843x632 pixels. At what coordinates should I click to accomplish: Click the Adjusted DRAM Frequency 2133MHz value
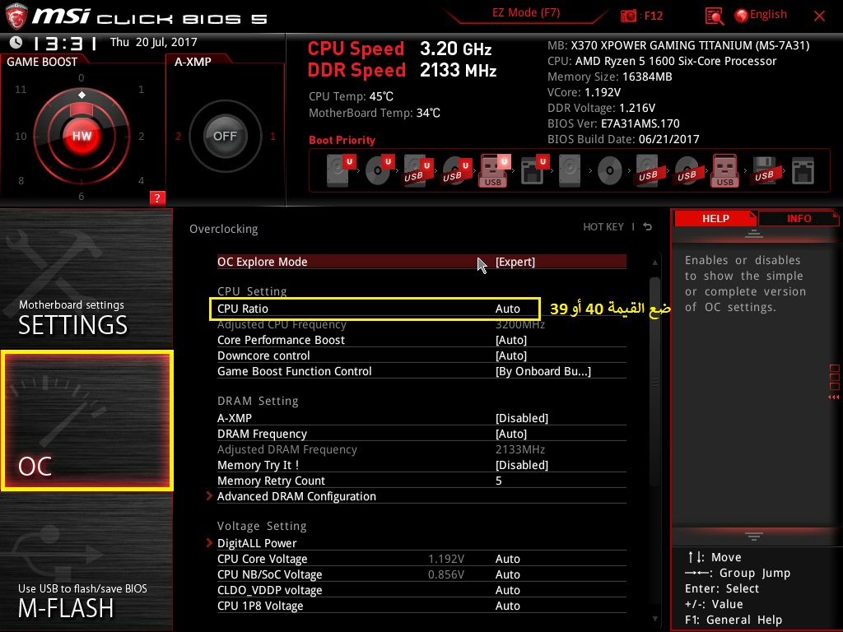(520, 448)
